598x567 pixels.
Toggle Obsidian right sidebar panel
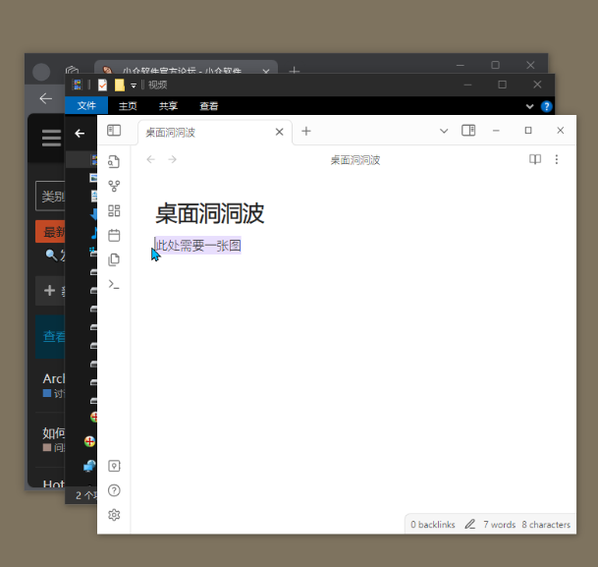468,131
